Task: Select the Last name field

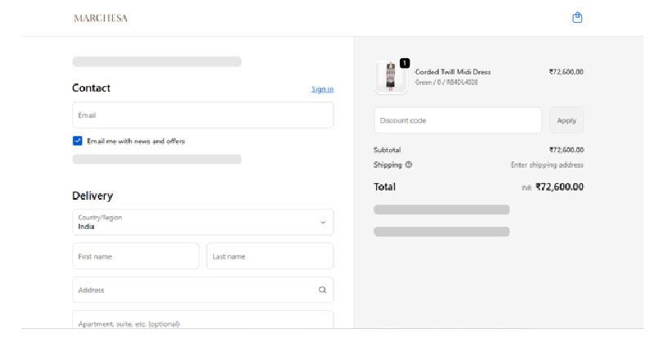Action: click(x=270, y=256)
